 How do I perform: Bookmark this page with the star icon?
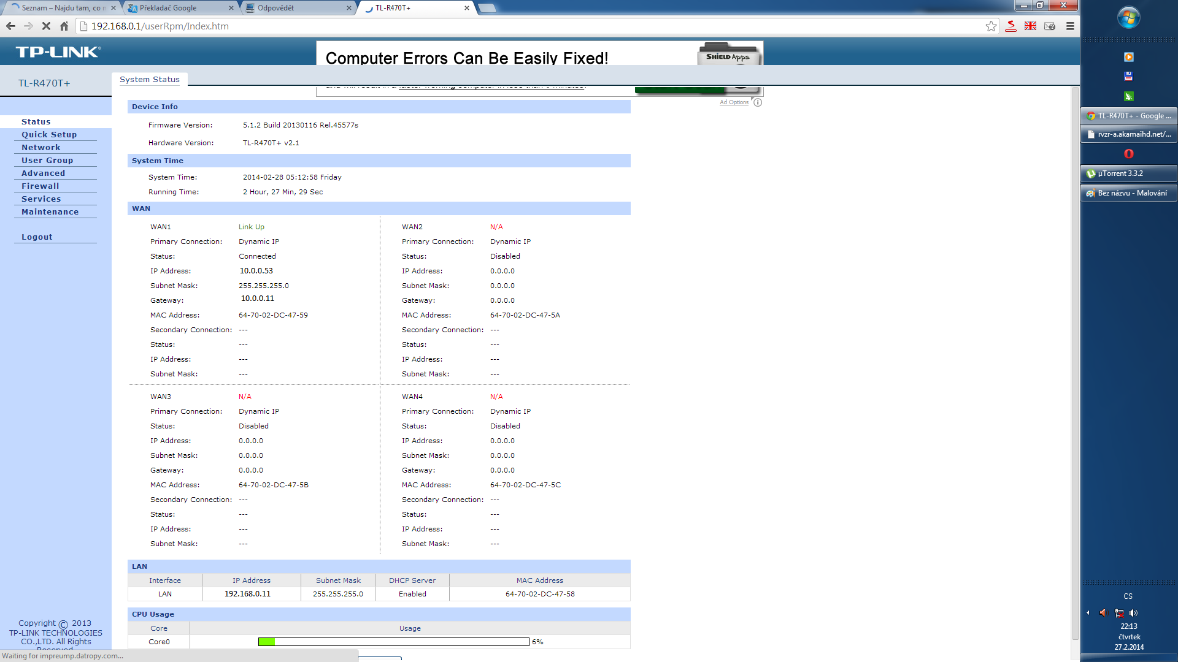tap(991, 26)
